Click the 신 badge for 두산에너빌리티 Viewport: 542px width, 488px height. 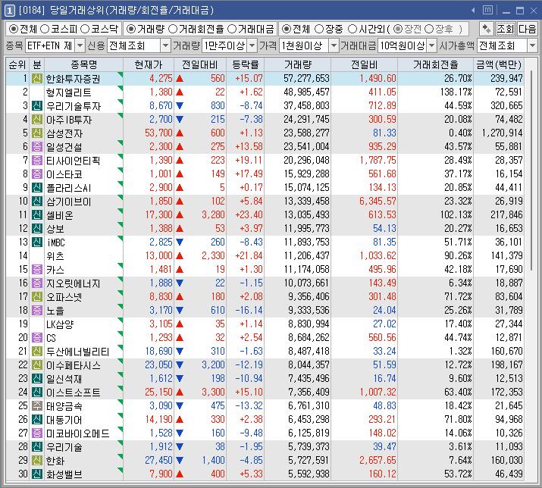37,352
